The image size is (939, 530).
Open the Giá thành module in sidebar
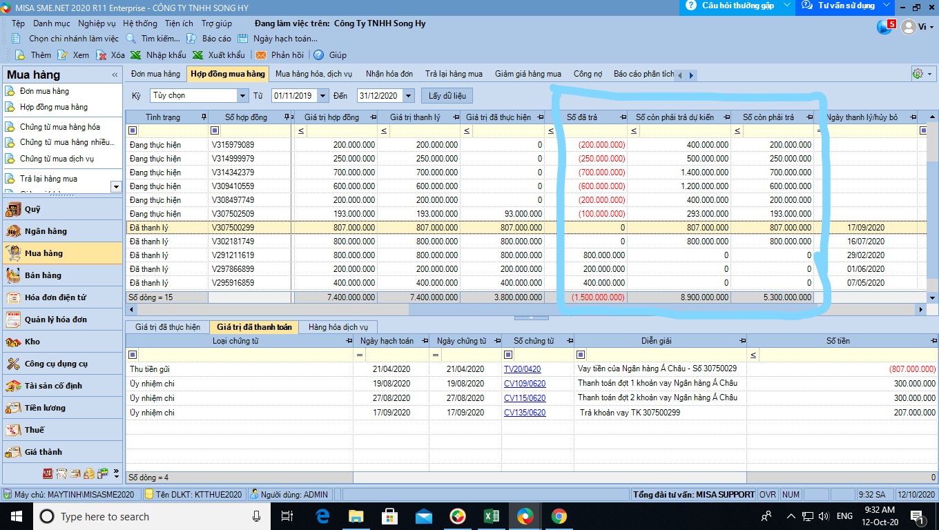pos(62,452)
